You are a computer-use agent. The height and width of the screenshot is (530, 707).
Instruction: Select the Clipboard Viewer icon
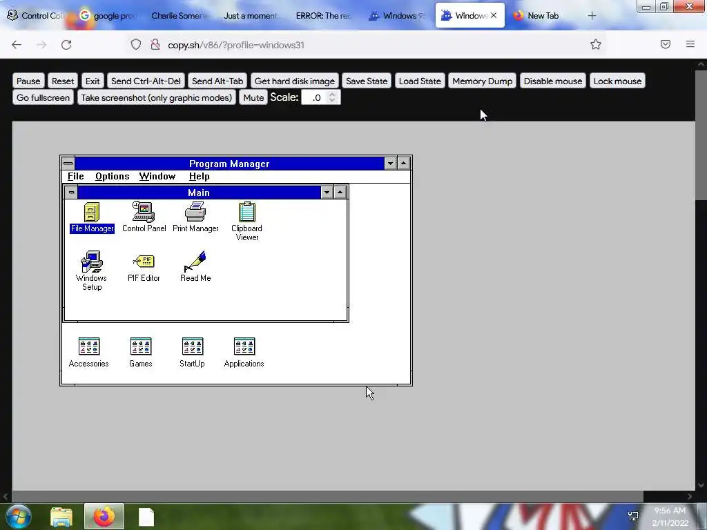(246, 222)
